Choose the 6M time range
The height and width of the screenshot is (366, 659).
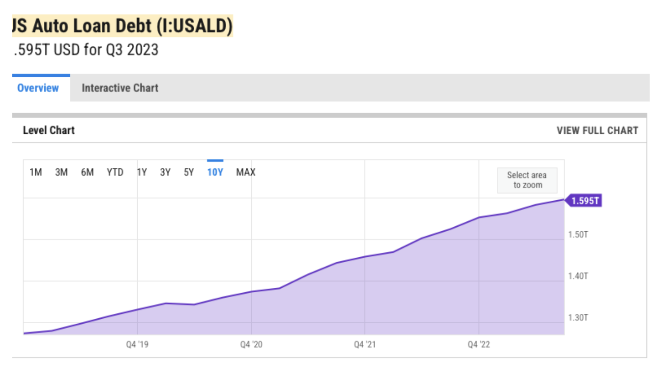point(88,172)
